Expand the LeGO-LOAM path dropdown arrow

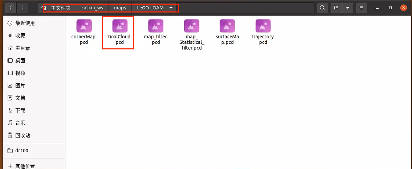(171, 8)
